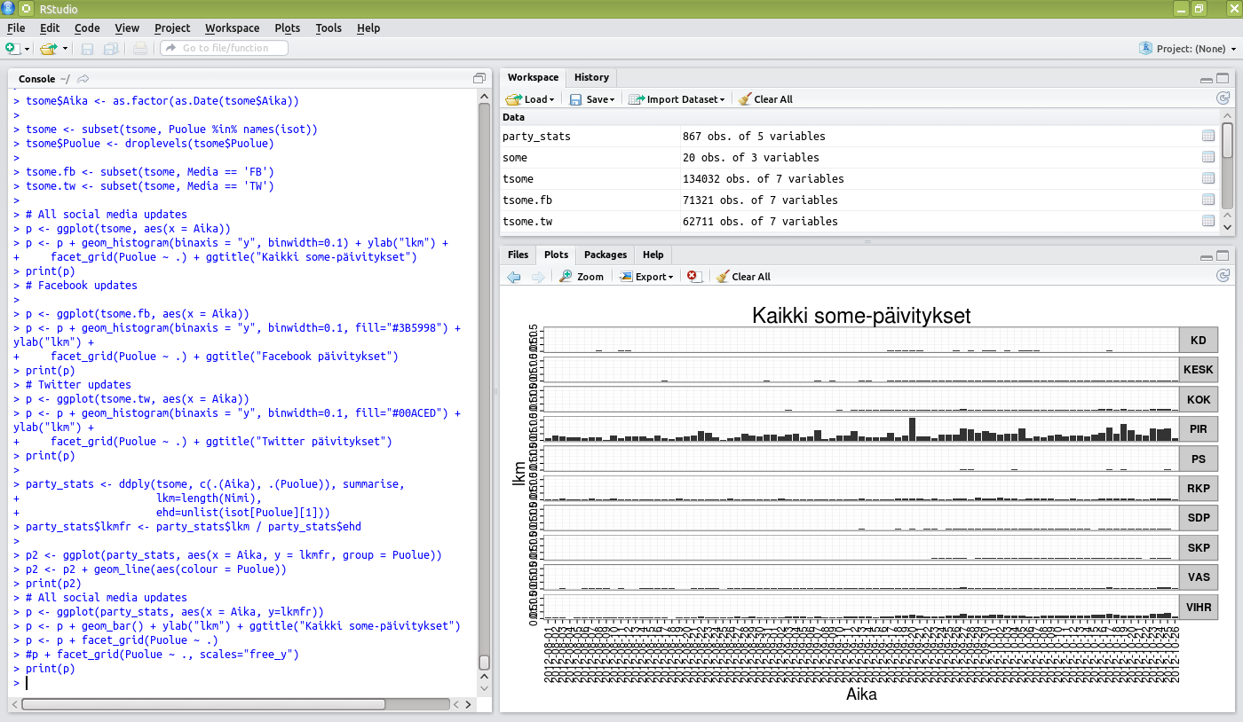The image size is (1243, 722).
Task: Open the View menu
Action: coord(127,27)
